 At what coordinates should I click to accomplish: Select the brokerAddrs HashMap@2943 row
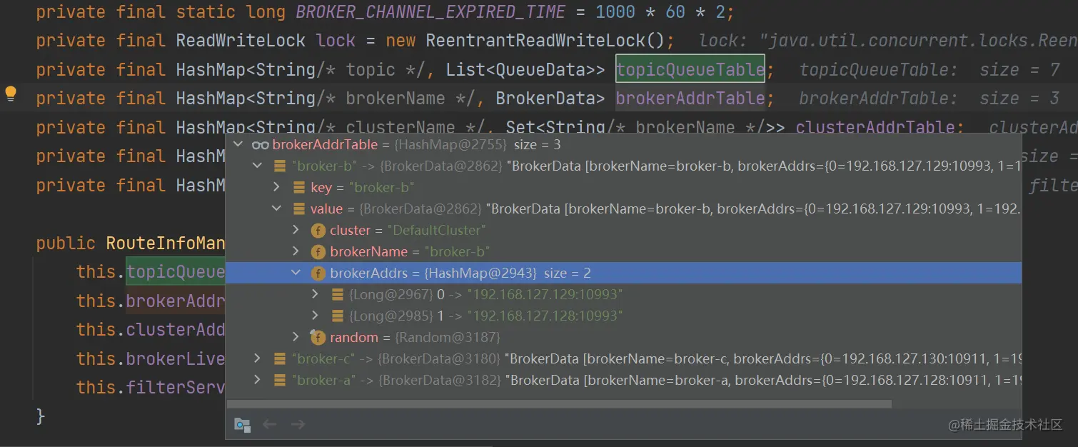(x=623, y=273)
